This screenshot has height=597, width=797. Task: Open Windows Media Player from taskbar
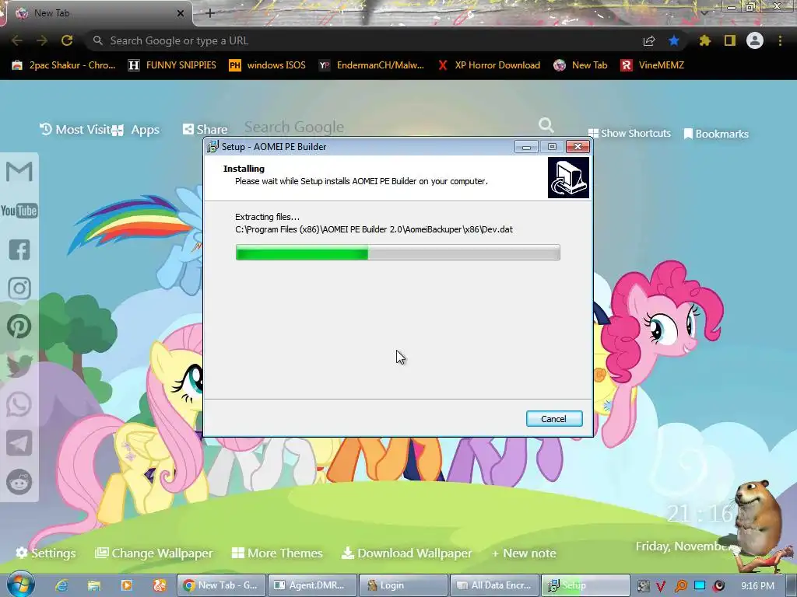(127, 585)
